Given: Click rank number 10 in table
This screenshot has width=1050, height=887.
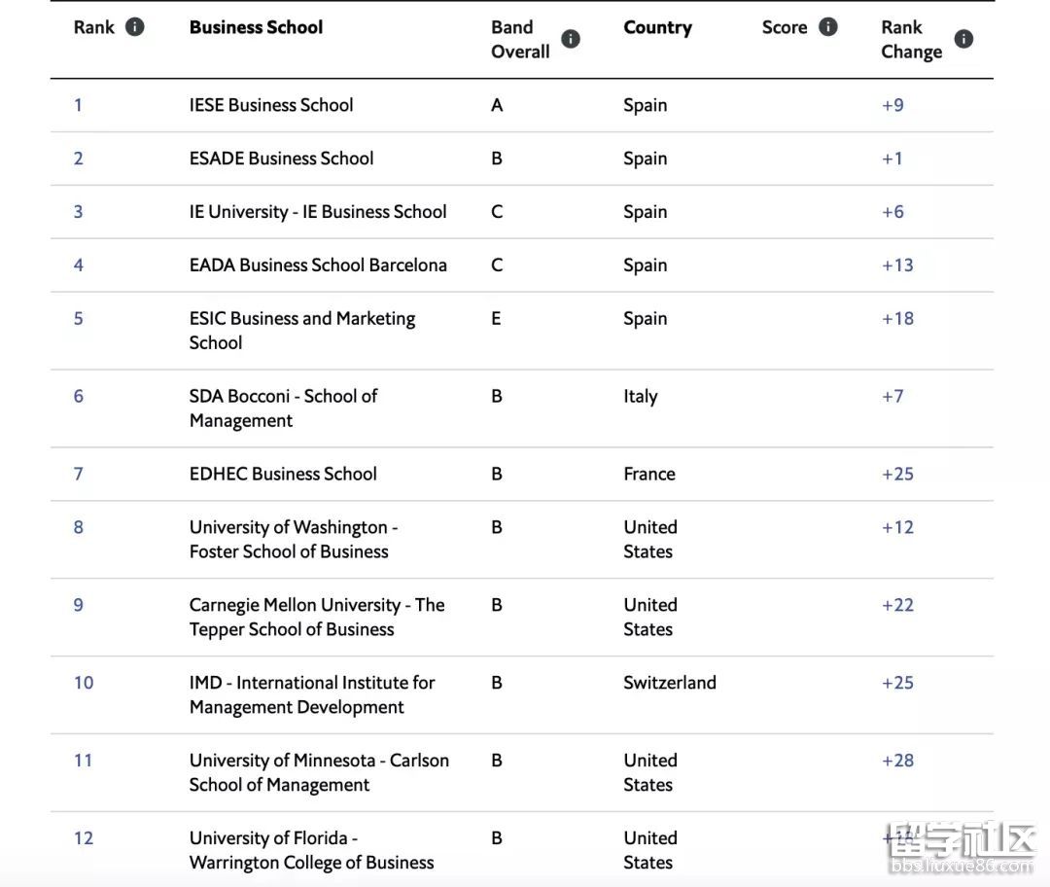Looking at the screenshot, I should tap(84, 683).
